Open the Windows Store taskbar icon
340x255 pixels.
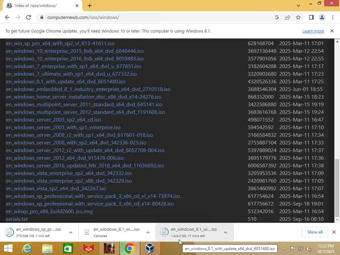coord(68,248)
